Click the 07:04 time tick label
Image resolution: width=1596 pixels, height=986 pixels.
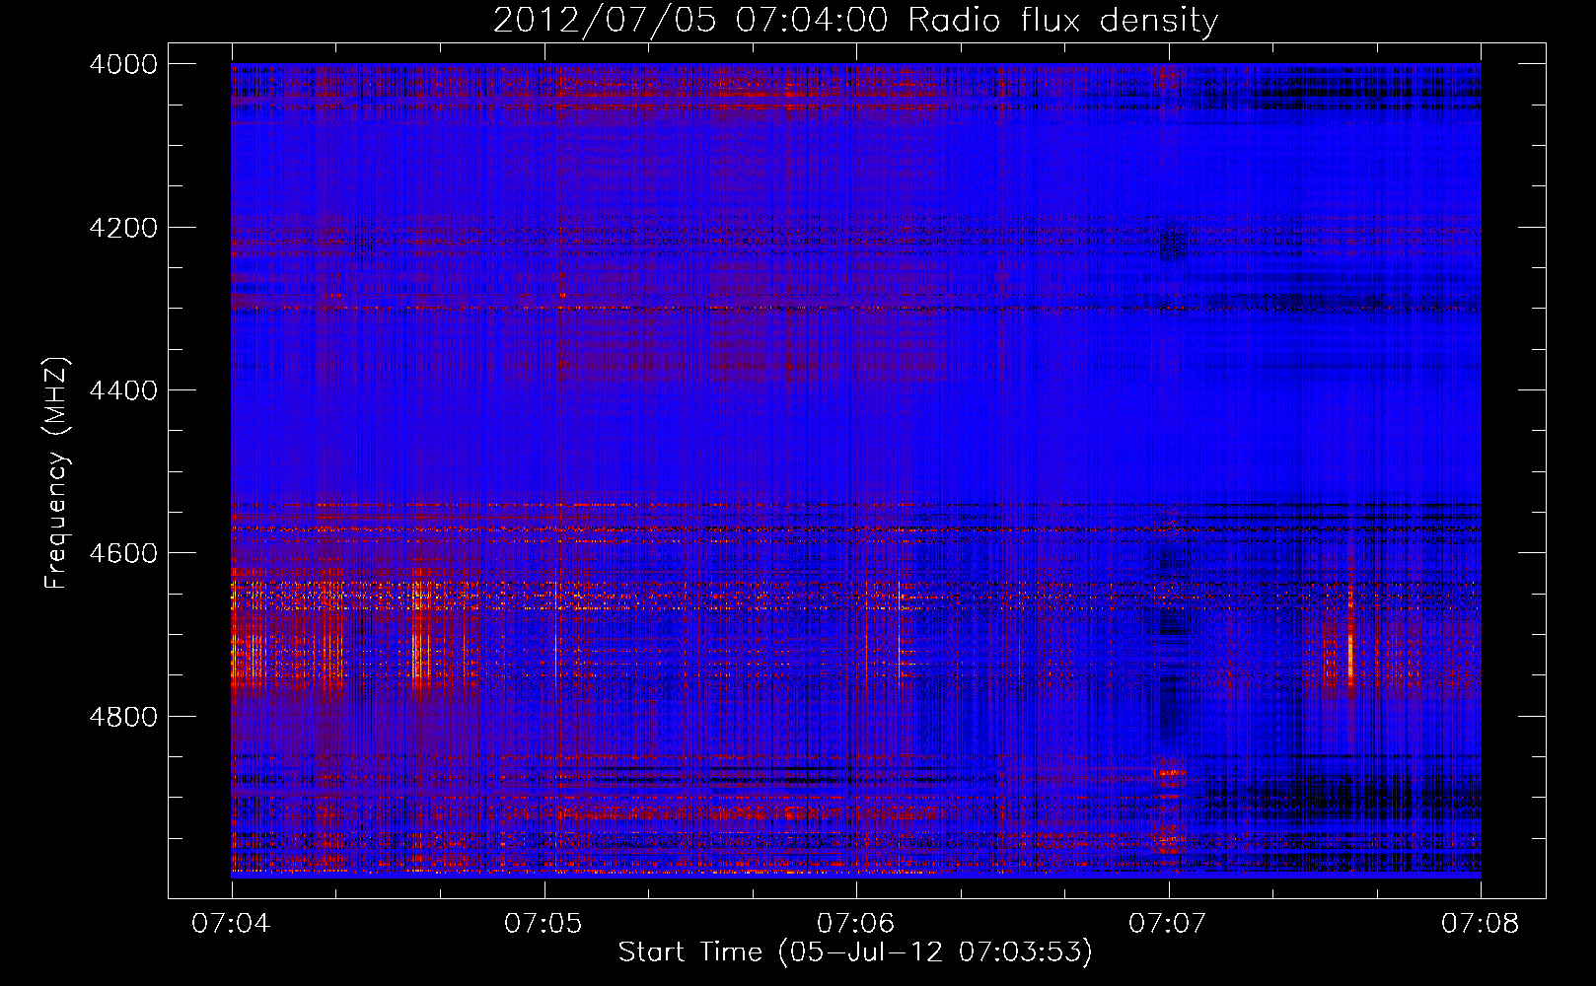coord(231,923)
